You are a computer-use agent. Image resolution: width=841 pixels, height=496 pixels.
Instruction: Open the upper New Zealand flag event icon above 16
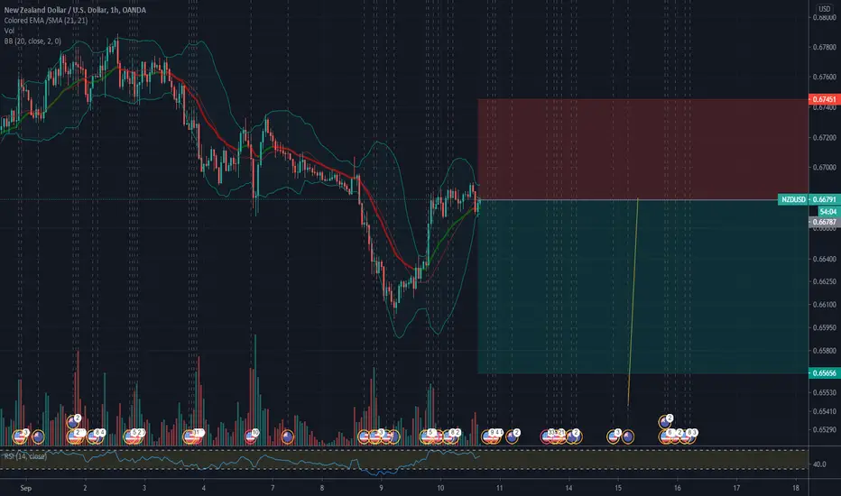click(666, 422)
